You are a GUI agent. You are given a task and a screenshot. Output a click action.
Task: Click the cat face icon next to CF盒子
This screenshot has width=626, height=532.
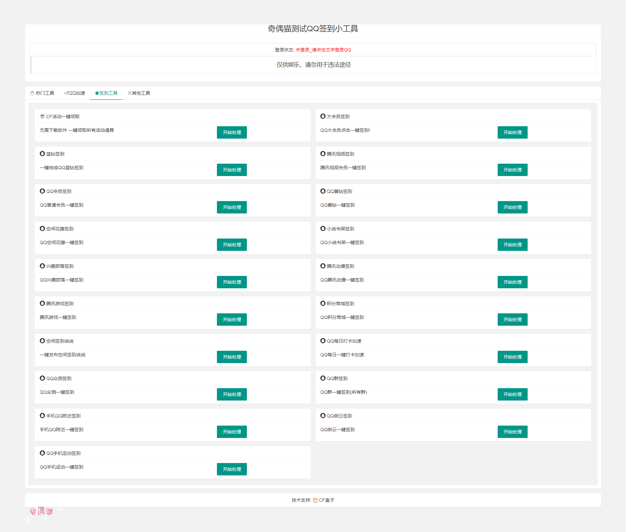tap(315, 500)
